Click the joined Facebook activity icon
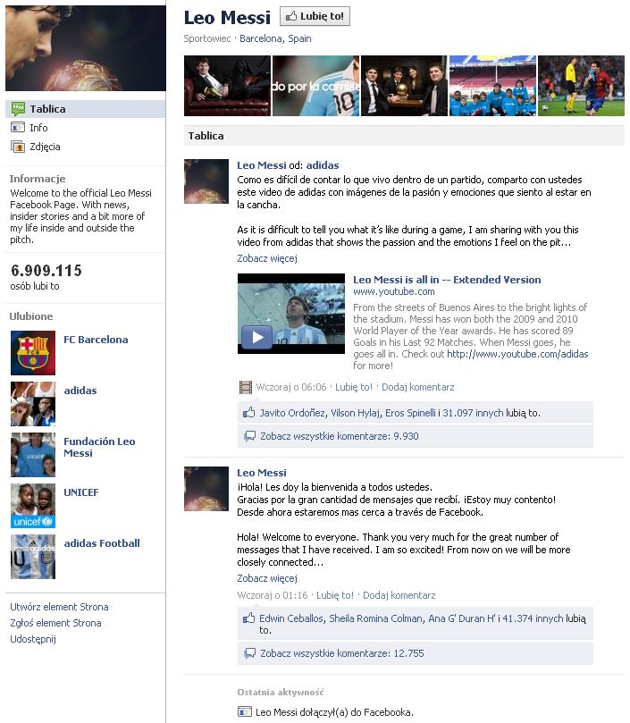This screenshot has width=630, height=723. point(245,712)
